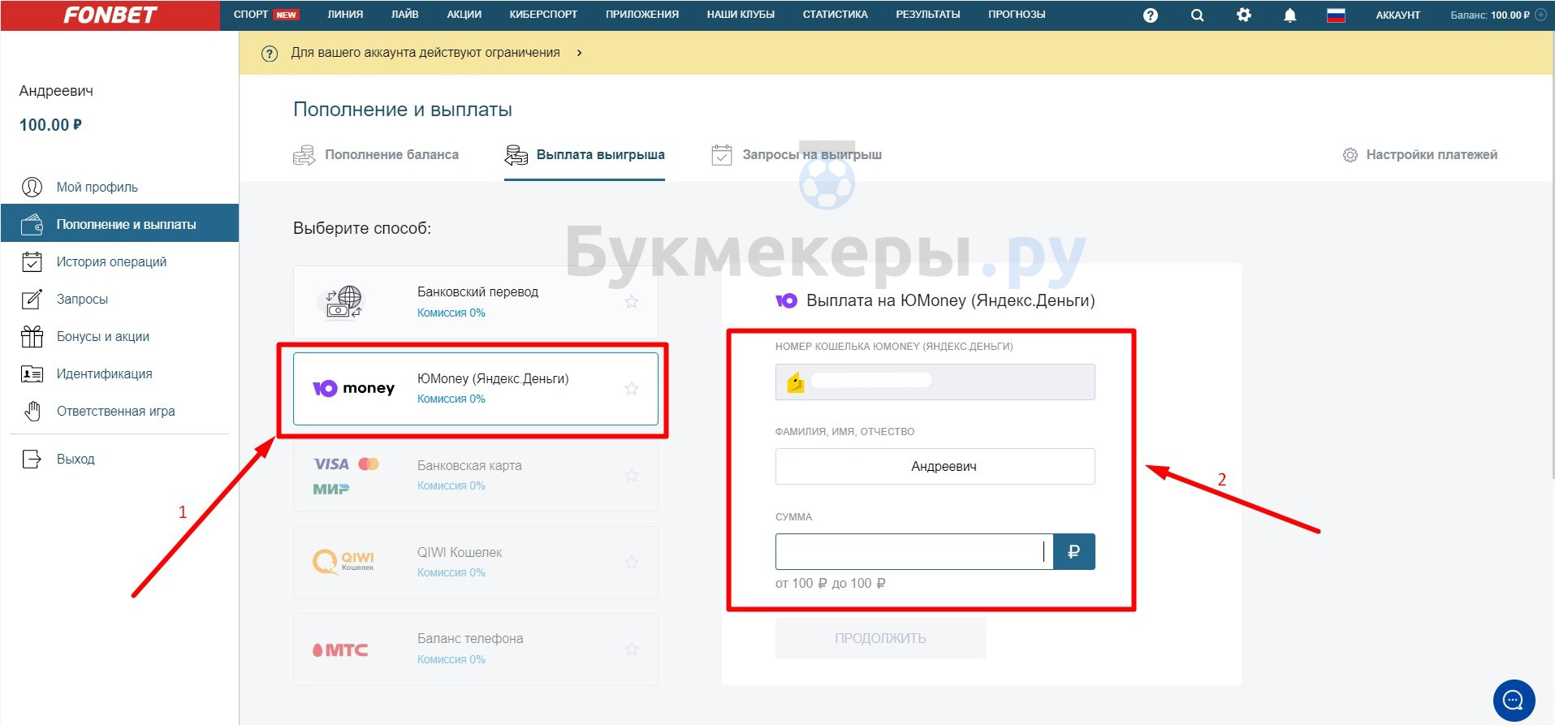Open the ЛАЙВ menu item
The image size is (1555, 725).
[x=405, y=15]
